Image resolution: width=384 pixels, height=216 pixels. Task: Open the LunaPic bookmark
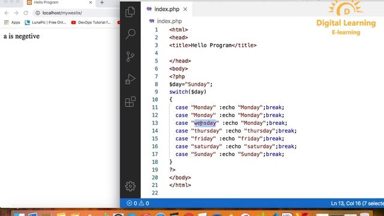(x=46, y=23)
